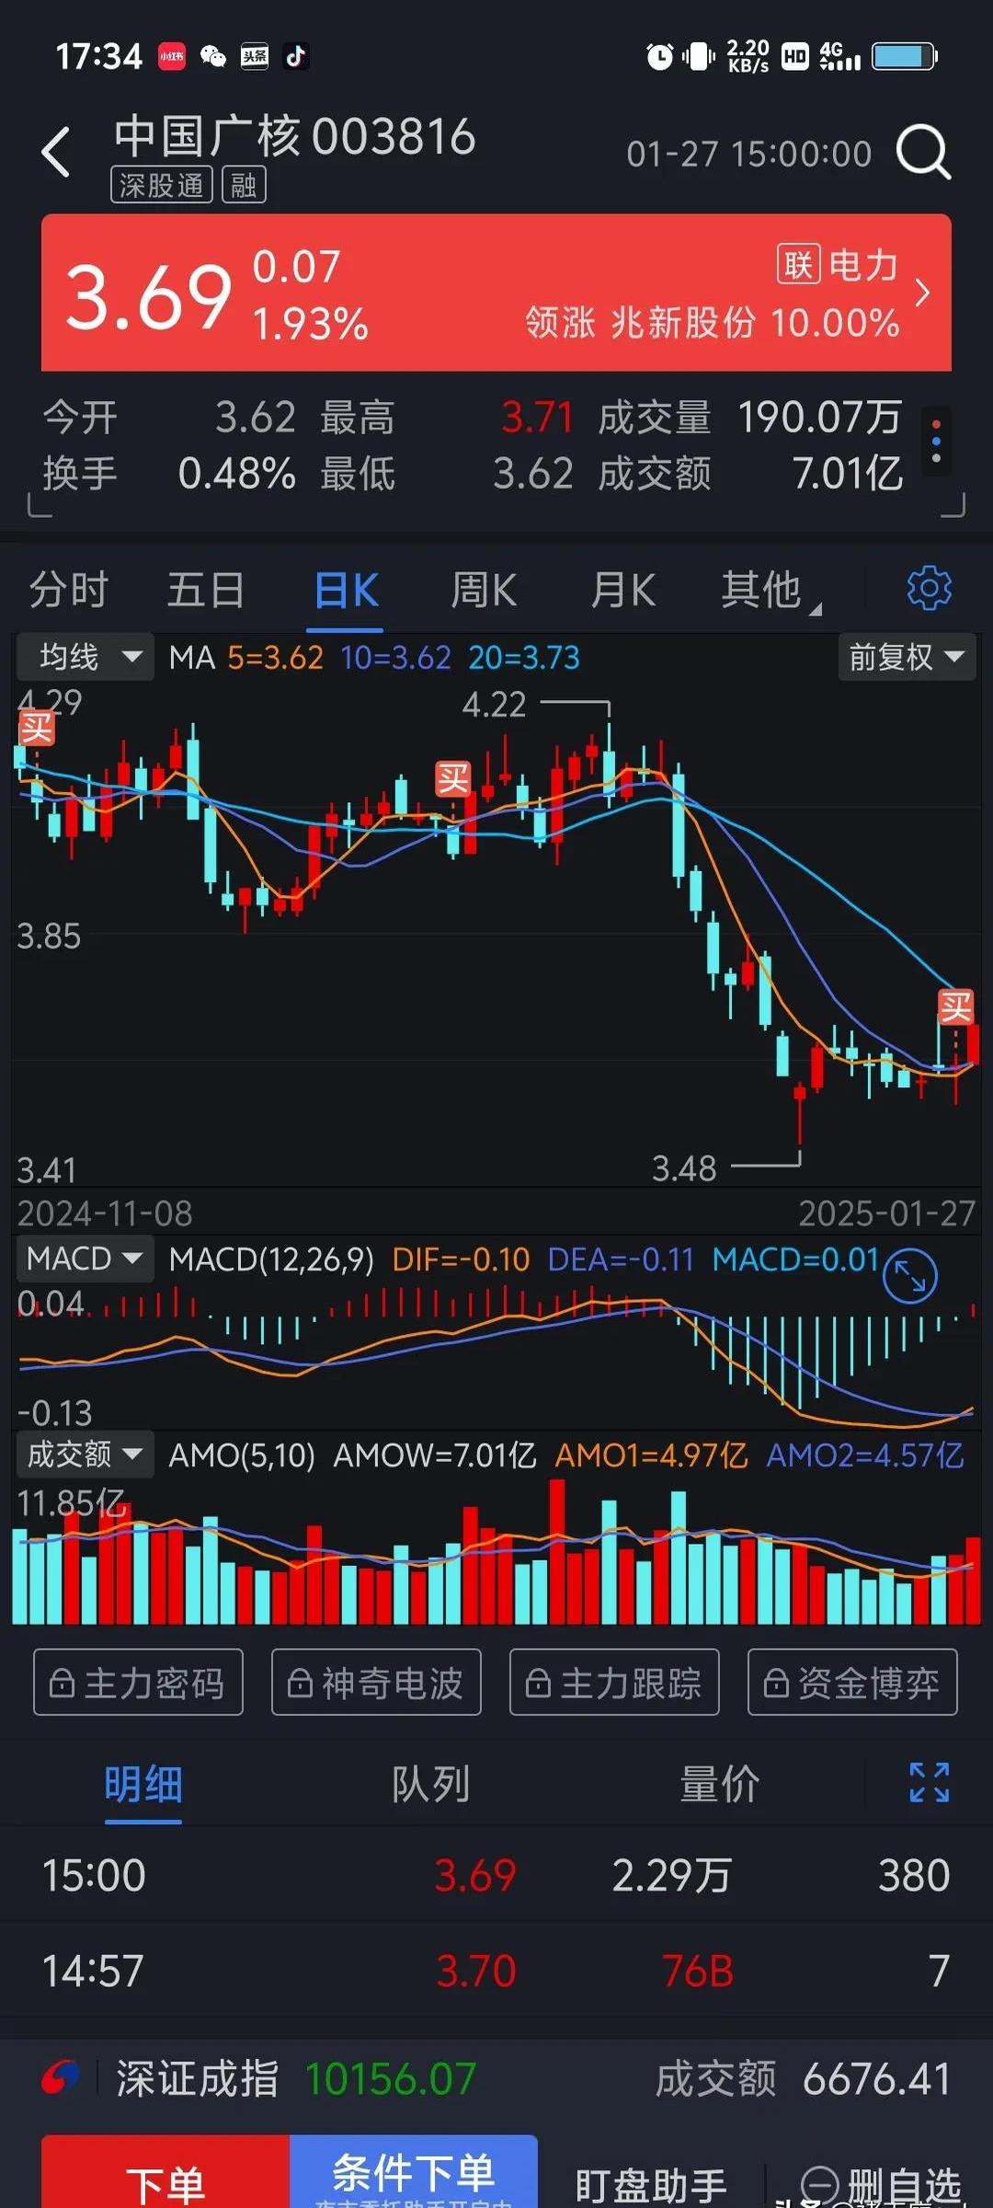The image size is (993, 2208).
Task: Tap the DIF=-0.10 reading
Action: tap(461, 1259)
